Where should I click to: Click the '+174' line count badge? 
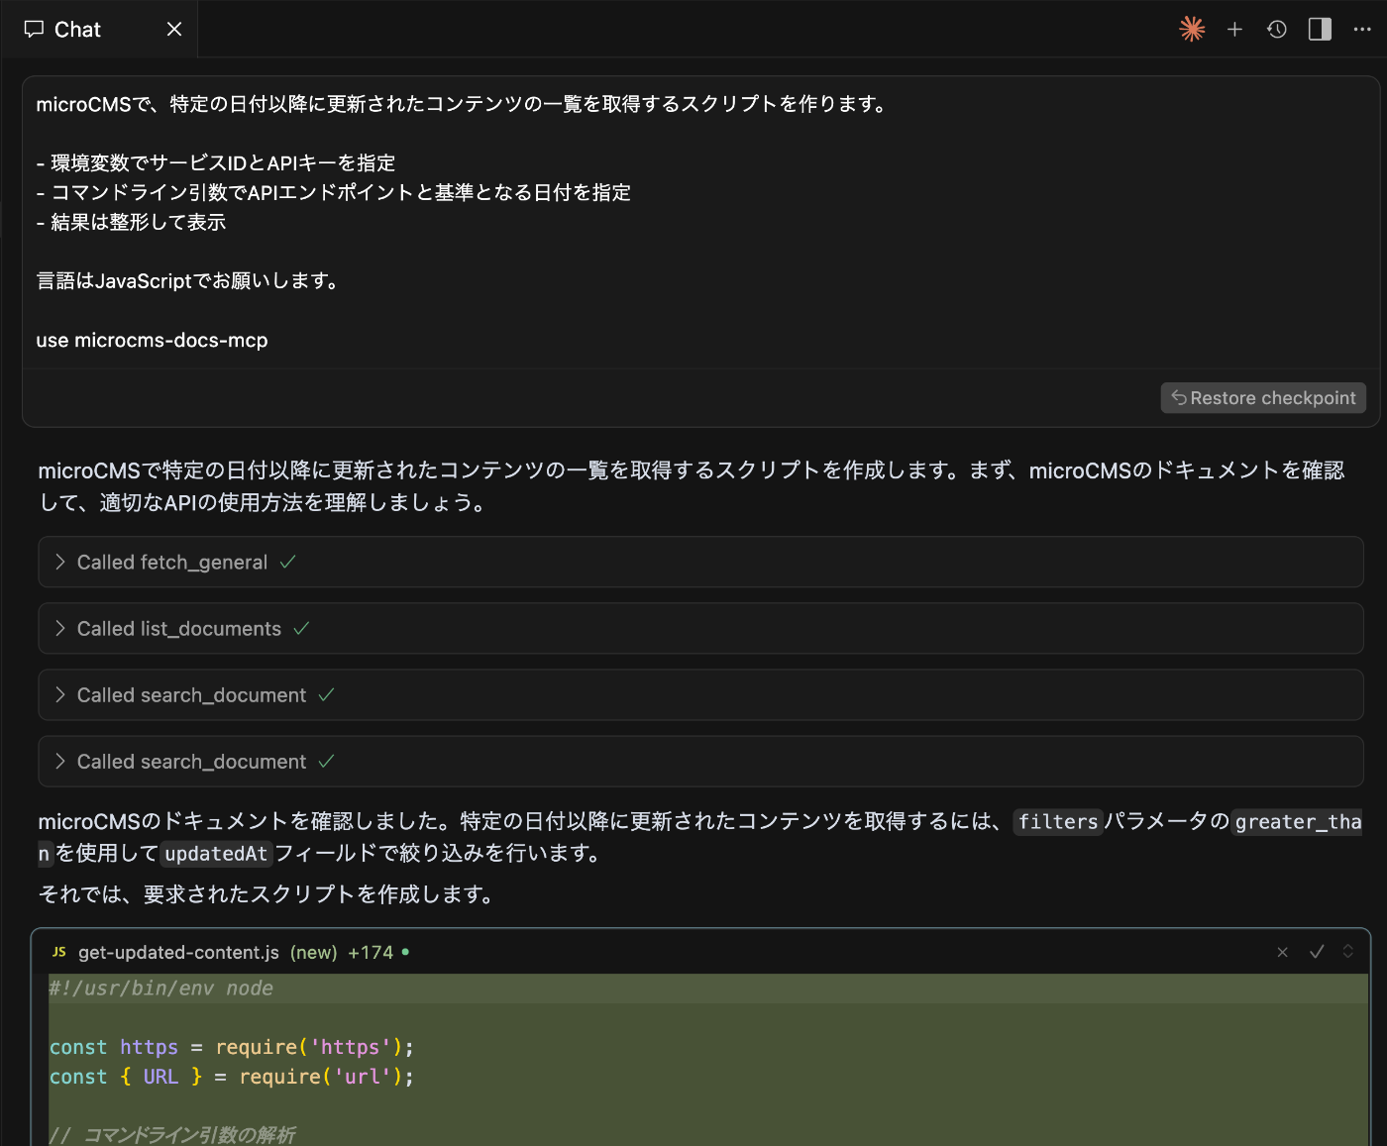click(371, 953)
